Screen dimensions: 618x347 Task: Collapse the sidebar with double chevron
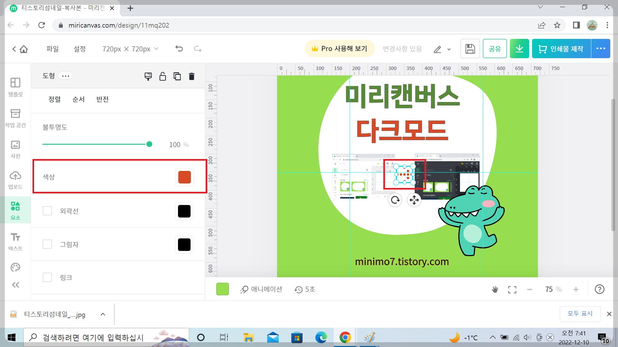[x=15, y=285]
